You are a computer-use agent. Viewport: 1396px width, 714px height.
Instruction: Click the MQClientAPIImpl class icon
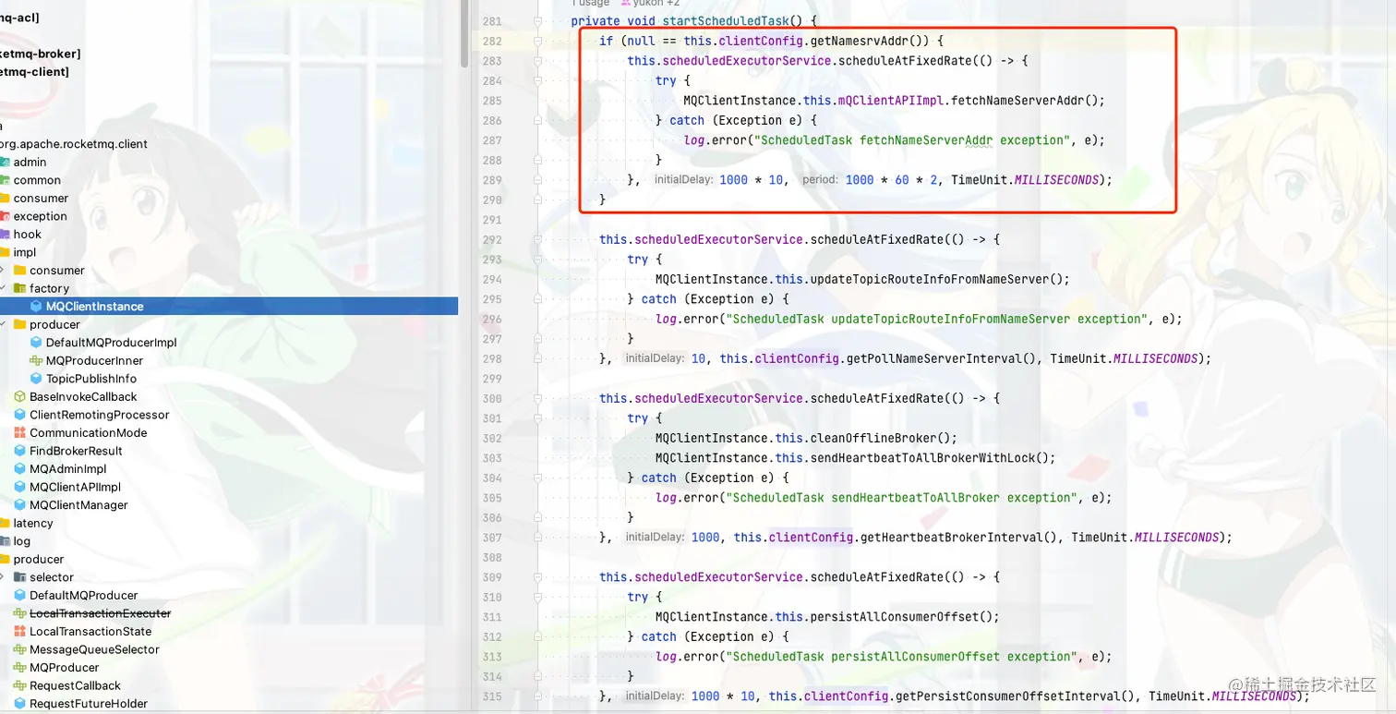pos(20,487)
